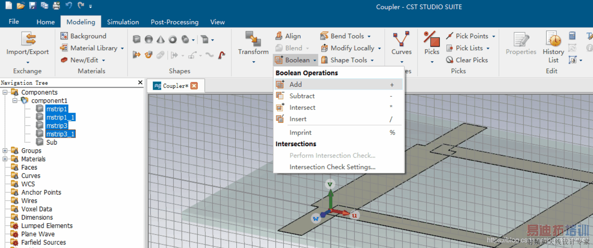Screen dimensions: 593x248
Task: Select mstrip3 in the navigation tree
Action: (x=57, y=125)
